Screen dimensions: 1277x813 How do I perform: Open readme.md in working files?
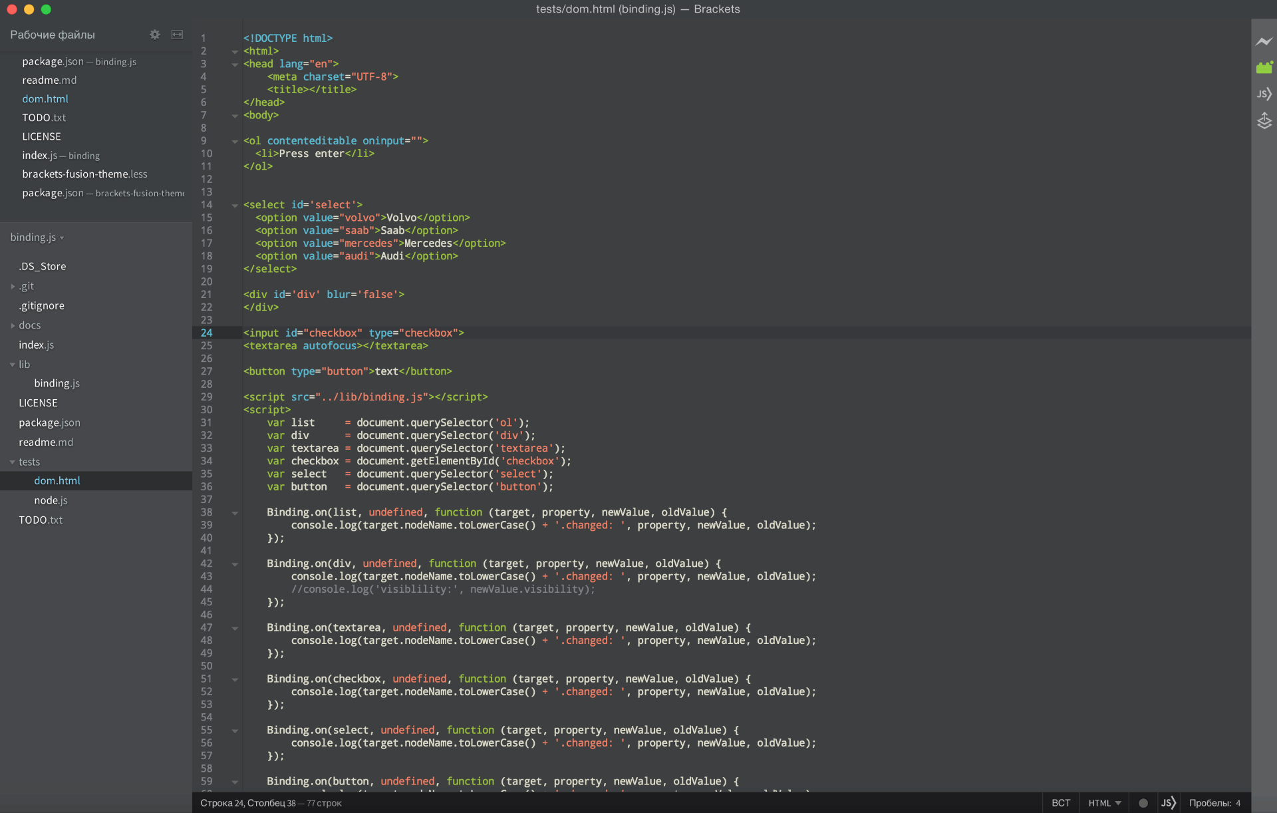(49, 80)
